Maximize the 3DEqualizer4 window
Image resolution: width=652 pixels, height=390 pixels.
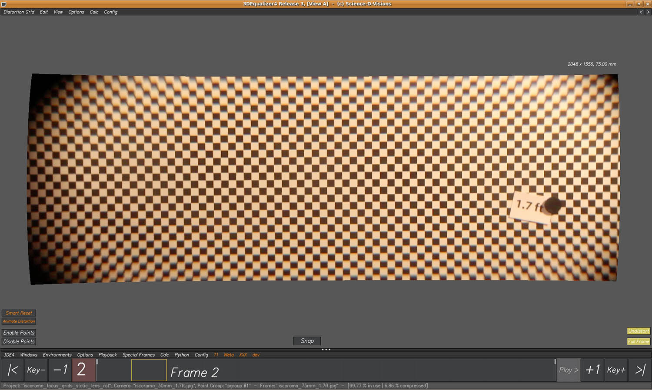click(638, 4)
